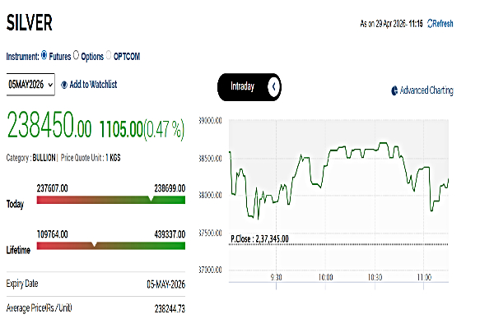The image size is (494, 319).
Task: Click average price value 238244.73
Action: tap(170, 308)
